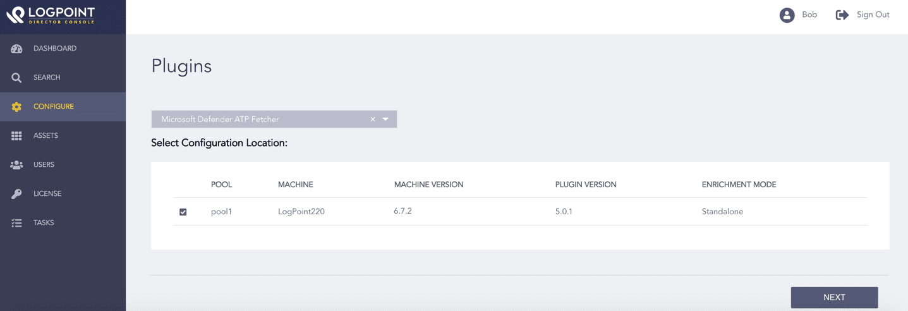Click the Dashboard gauge icon
908x311 pixels.
point(17,49)
